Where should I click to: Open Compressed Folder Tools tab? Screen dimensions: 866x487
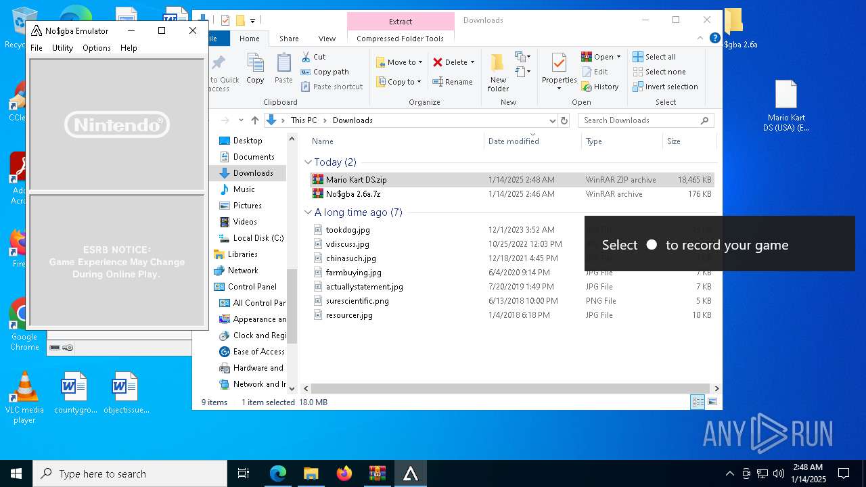coord(401,39)
